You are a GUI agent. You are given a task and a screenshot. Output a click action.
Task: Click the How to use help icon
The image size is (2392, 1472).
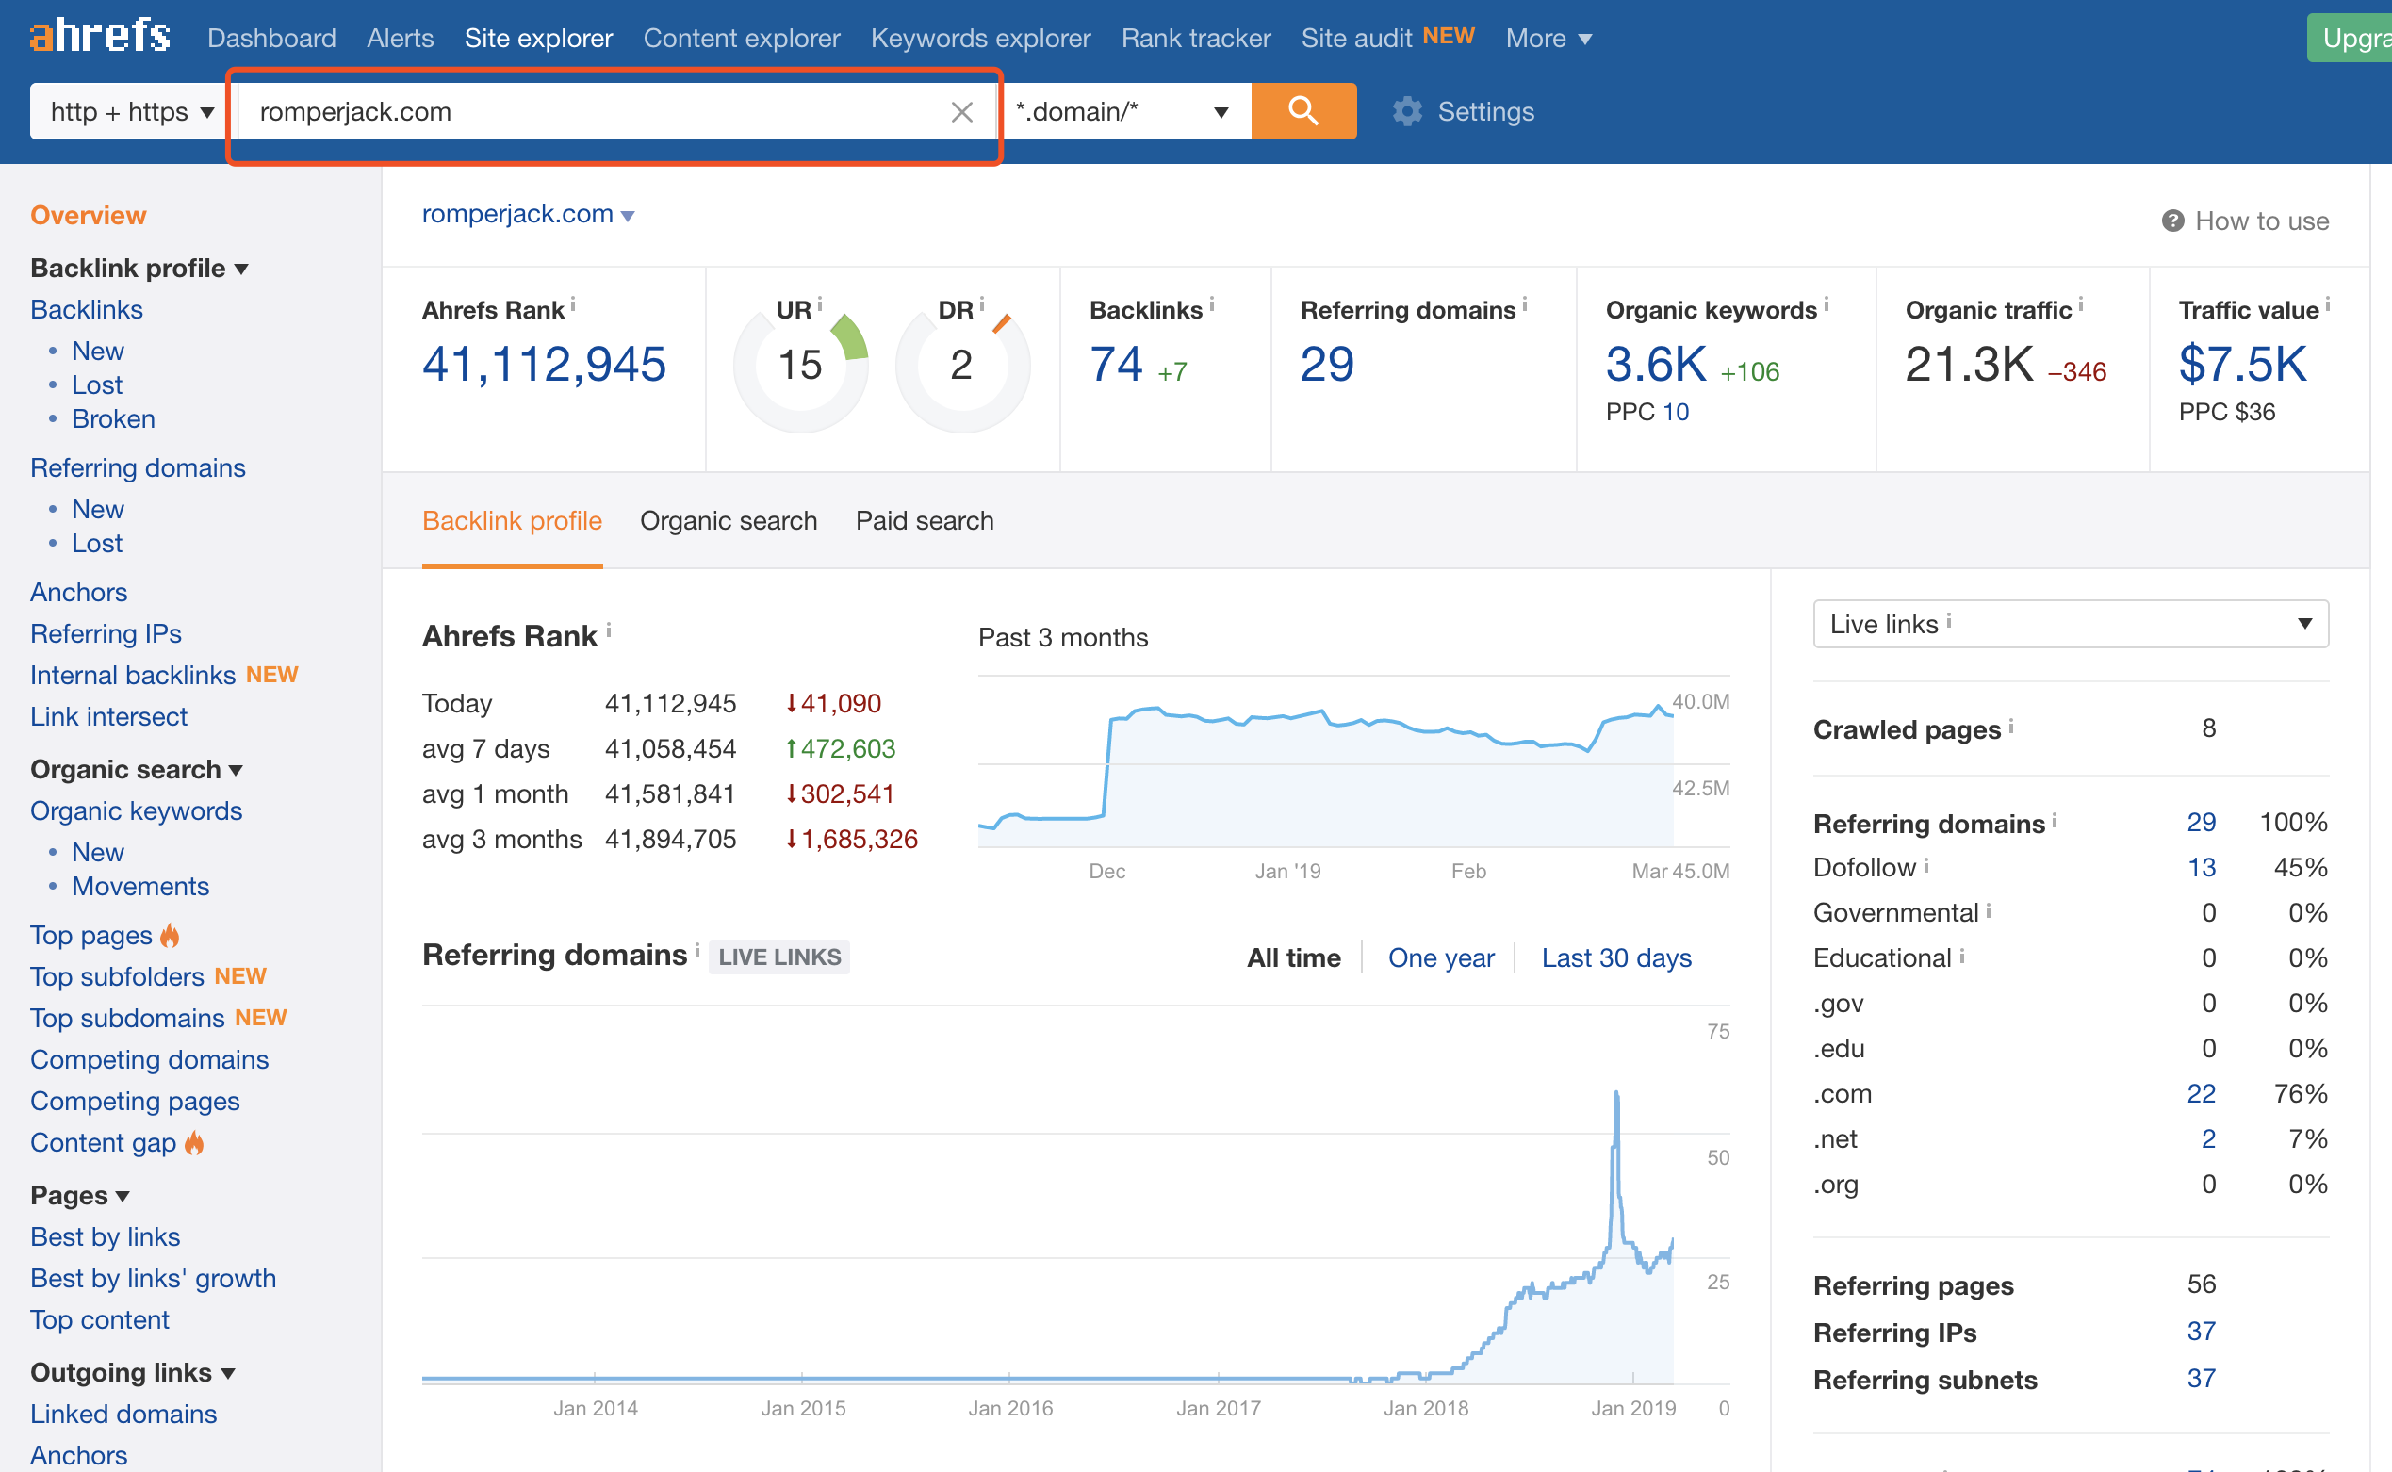[2173, 221]
